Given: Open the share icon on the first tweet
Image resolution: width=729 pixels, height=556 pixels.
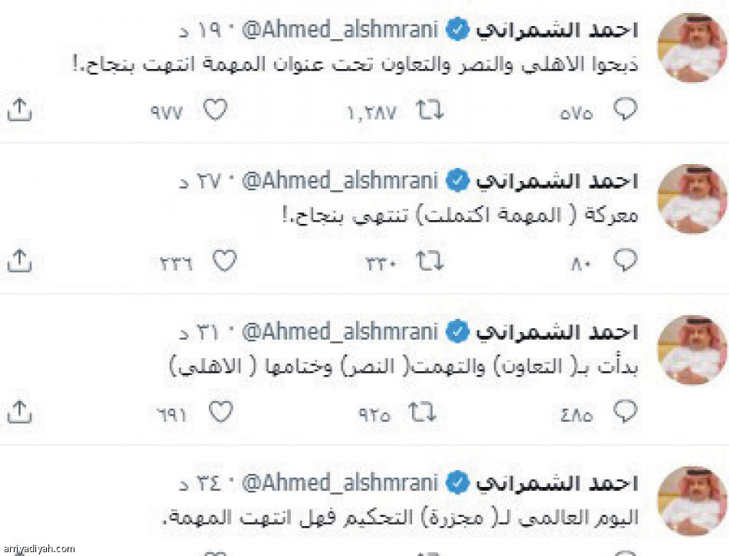Looking at the screenshot, I should (21, 110).
